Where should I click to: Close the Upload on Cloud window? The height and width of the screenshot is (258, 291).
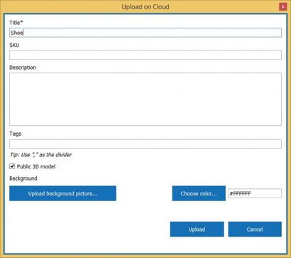(x=282, y=6)
